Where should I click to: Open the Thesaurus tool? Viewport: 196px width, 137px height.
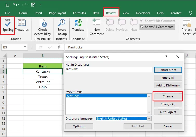click(x=22, y=25)
